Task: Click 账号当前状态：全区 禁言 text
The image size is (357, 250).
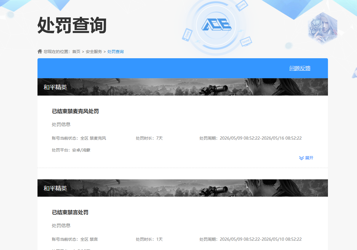Action: click(x=75, y=239)
